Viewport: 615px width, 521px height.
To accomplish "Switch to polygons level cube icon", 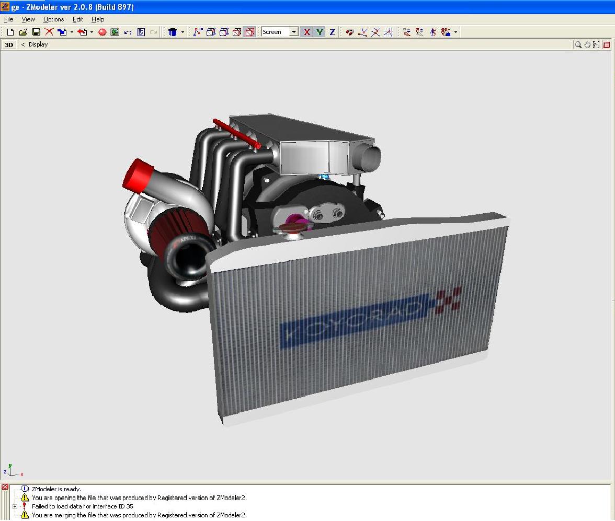I will (x=224, y=32).
